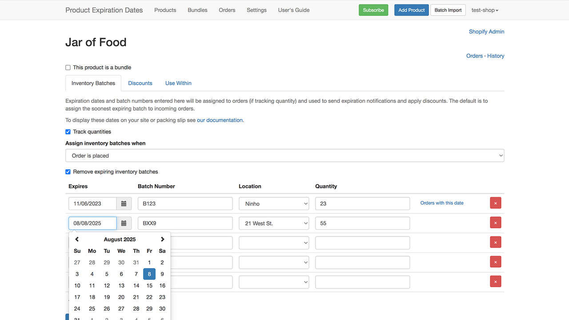569x320 pixels.
Task: Go to previous month in the datepicker
Action: click(x=76, y=239)
